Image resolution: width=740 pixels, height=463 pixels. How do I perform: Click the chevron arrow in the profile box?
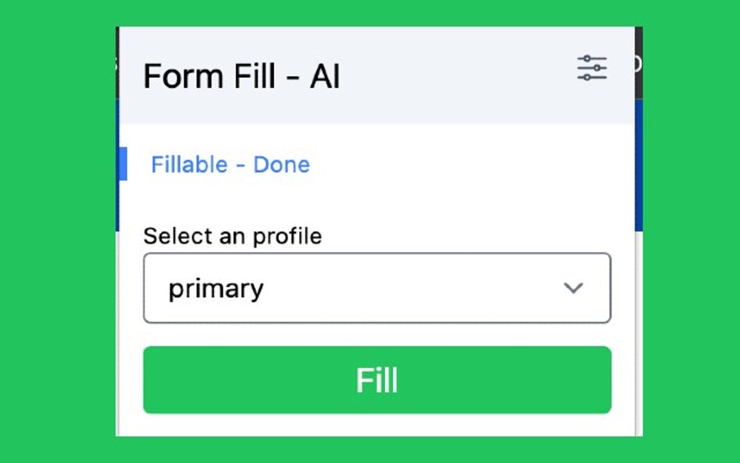[x=573, y=288]
